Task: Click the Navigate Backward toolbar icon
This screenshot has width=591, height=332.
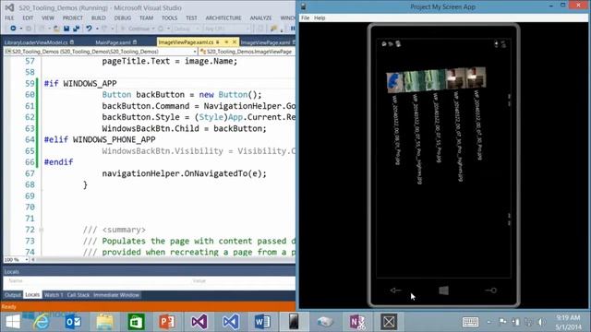Action: click(13, 29)
